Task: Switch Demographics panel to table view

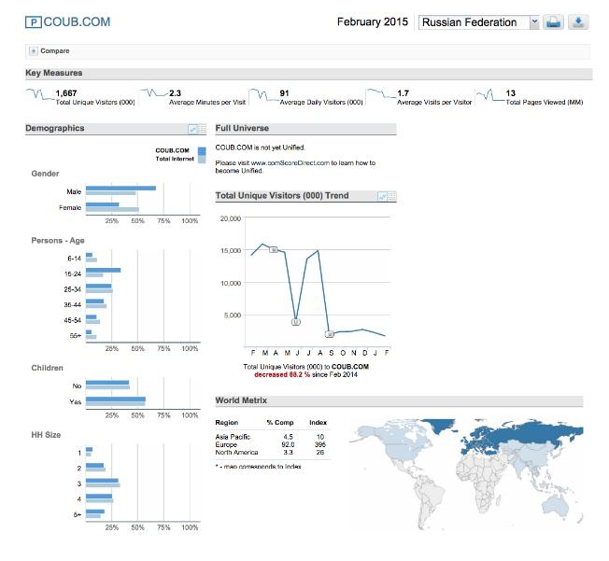Action: (x=201, y=130)
